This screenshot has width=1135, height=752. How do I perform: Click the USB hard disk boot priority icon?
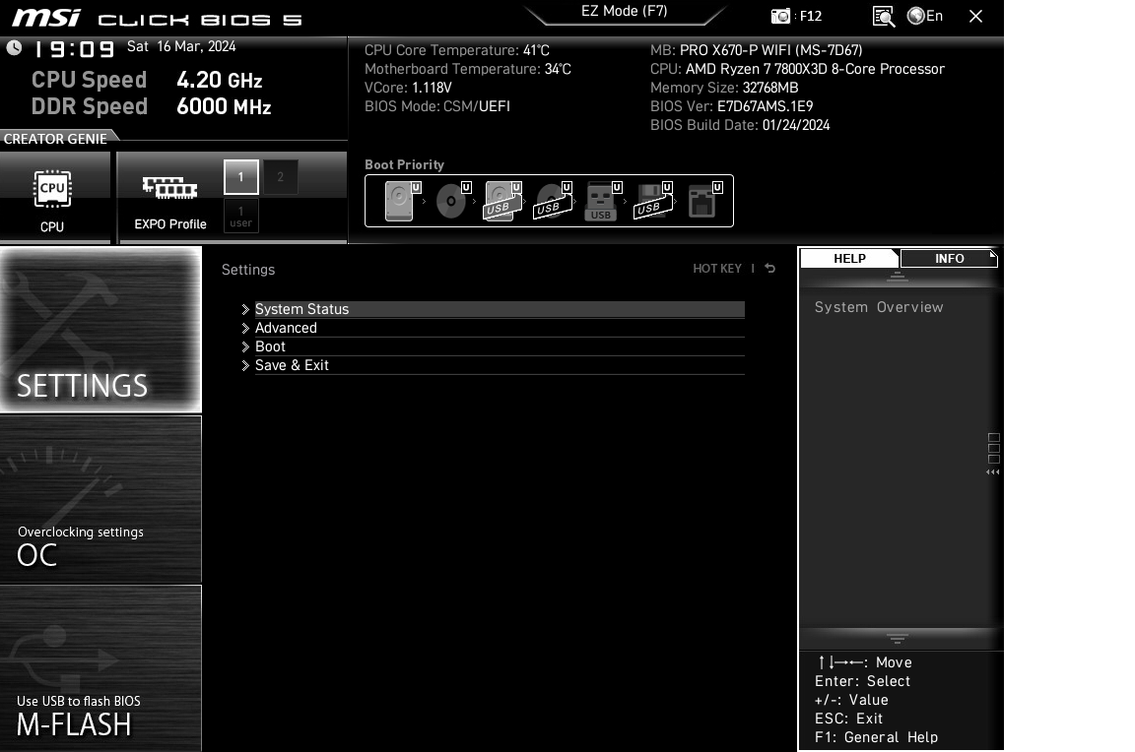point(503,201)
